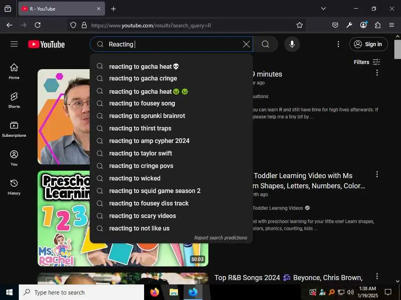Click the browser Back arrow
This screenshot has width=401, height=300.
(9, 25)
